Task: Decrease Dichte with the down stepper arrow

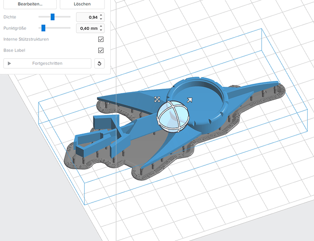Action: point(101,19)
